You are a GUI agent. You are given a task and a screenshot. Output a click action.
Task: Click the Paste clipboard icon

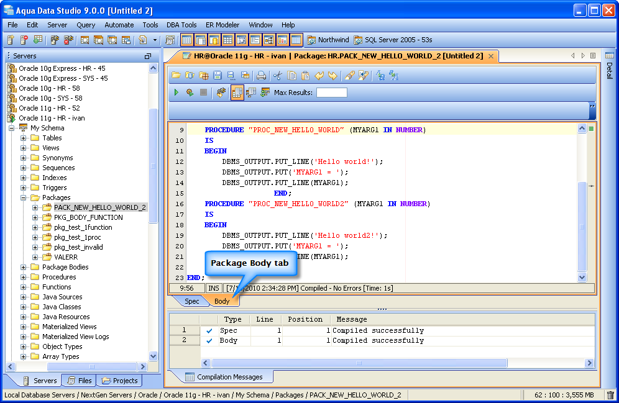click(305, 75)
